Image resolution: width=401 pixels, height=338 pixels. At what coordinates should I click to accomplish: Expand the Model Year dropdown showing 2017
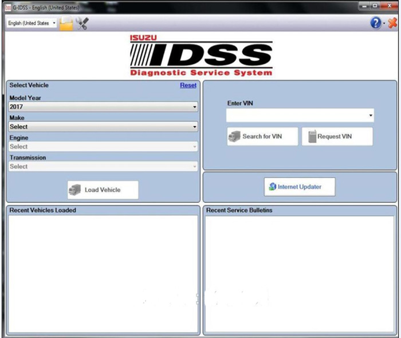coord(103,107)
